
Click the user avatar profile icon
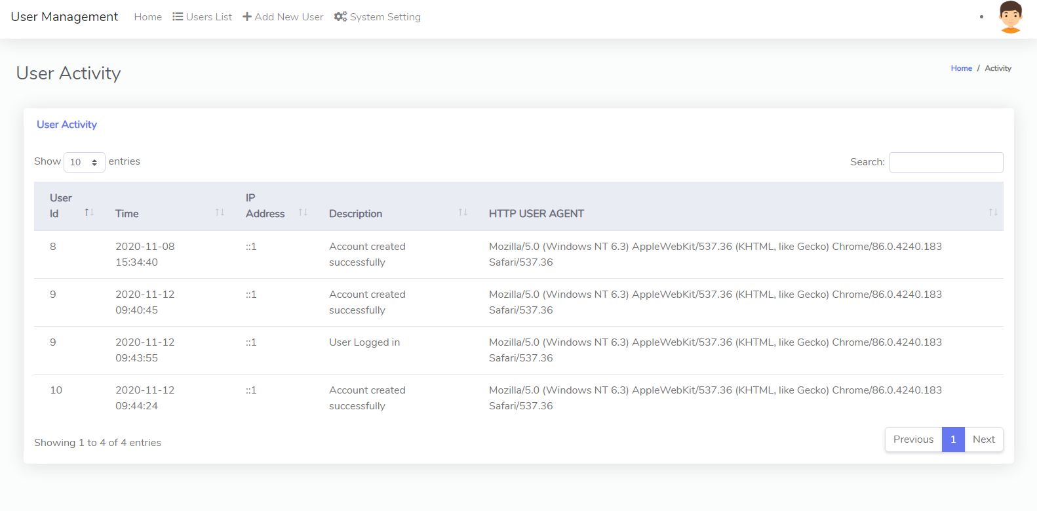point(1010,17)
